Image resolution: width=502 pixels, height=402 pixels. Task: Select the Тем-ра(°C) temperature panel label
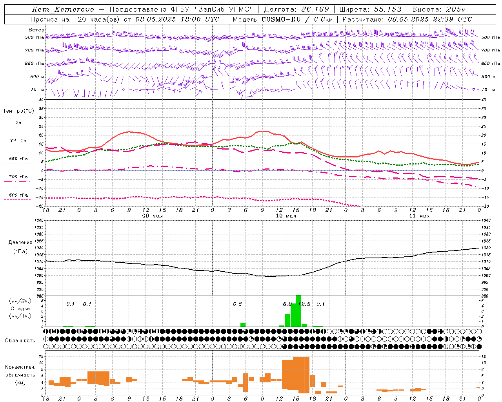point(18,111)
